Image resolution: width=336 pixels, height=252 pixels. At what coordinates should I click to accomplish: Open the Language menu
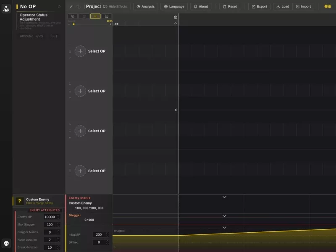coord(174,6)
